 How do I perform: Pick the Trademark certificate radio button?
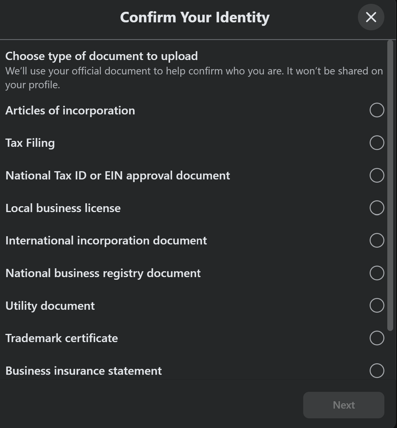pos(377,338)
